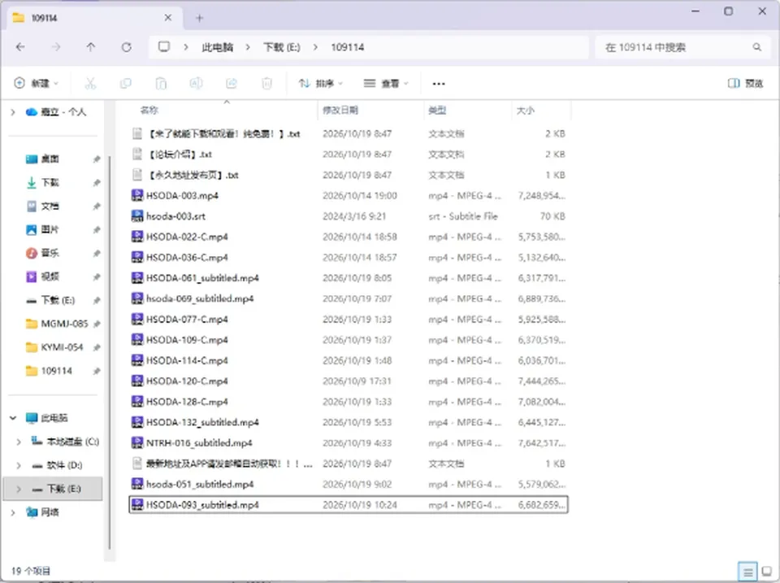Go up one folder level arrow

click(90, 47)
